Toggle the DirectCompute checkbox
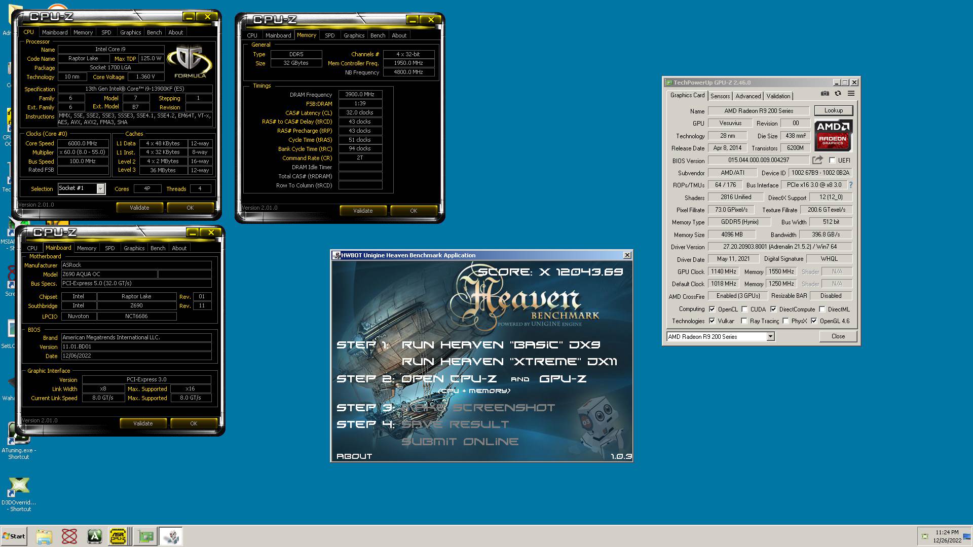Image resolution: width=973 pixels, height=547 pixels. click(773, 309)
